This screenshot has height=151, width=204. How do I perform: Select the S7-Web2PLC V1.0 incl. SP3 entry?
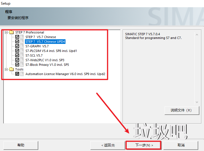[45, 60]
